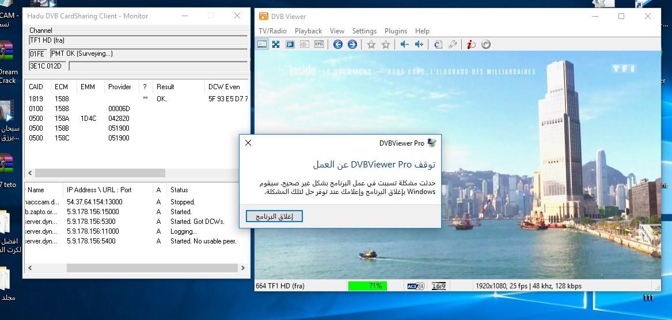Raise volume with speaker plus icon
This screenshot has height=320, width=672.
419,44
